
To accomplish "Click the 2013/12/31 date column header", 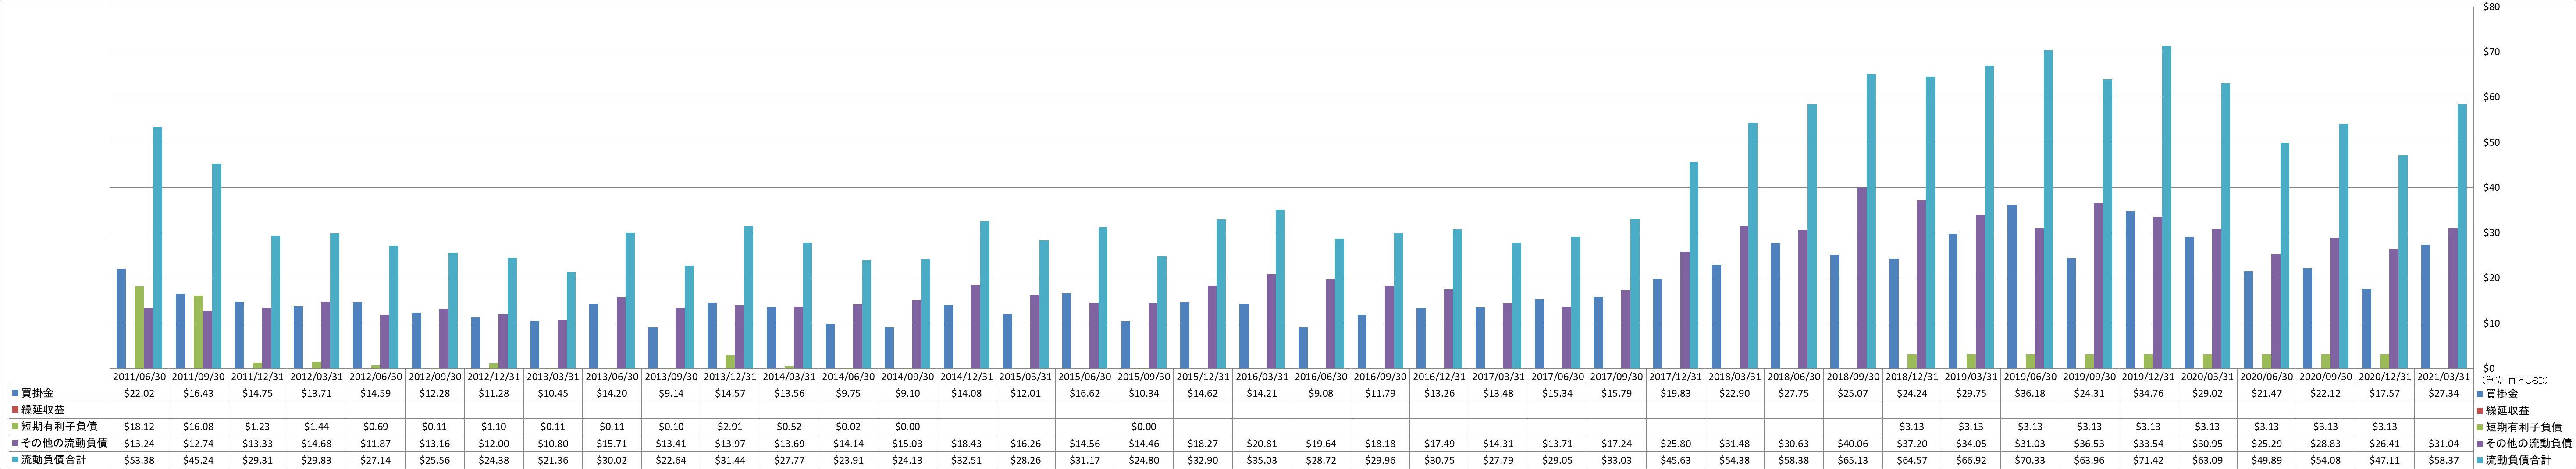I will (730, 377).
